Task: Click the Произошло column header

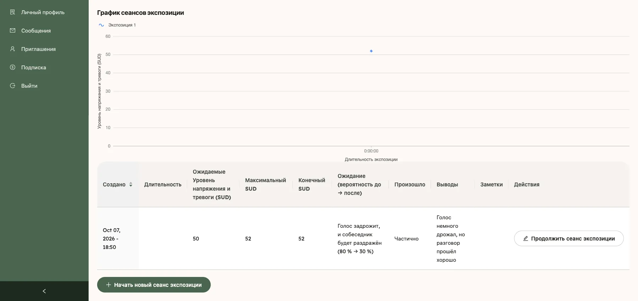Action: coord(410,185)
